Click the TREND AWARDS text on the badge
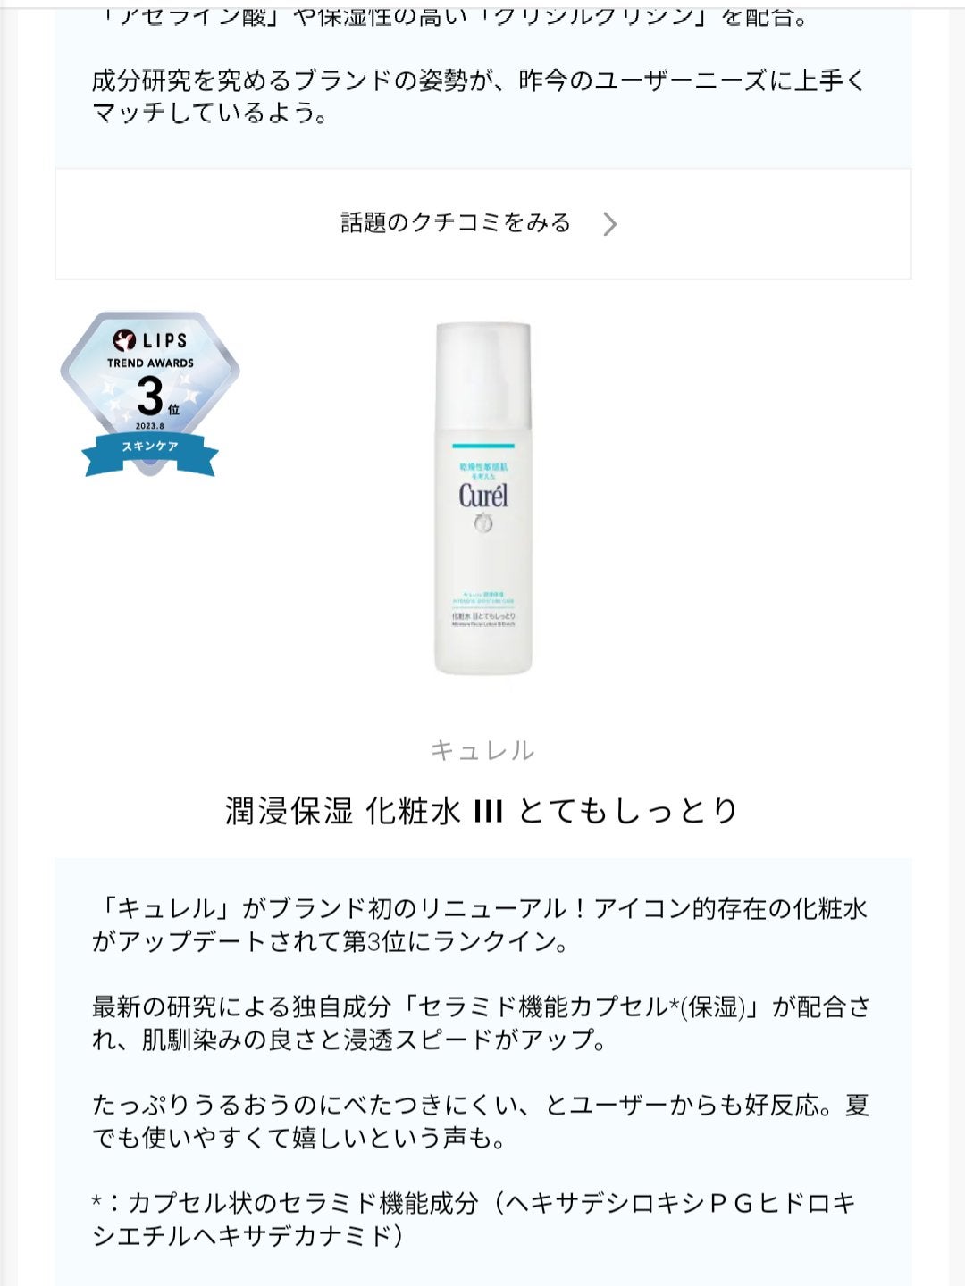This screenshot has height=1286, width=965. 150,363
